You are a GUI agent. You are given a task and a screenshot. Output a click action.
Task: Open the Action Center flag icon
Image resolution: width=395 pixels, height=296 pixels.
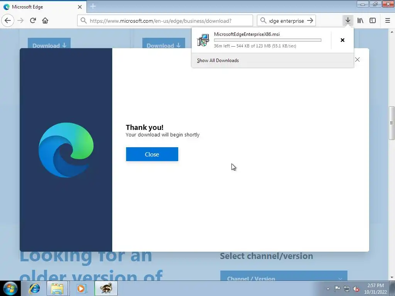[337, 288]
